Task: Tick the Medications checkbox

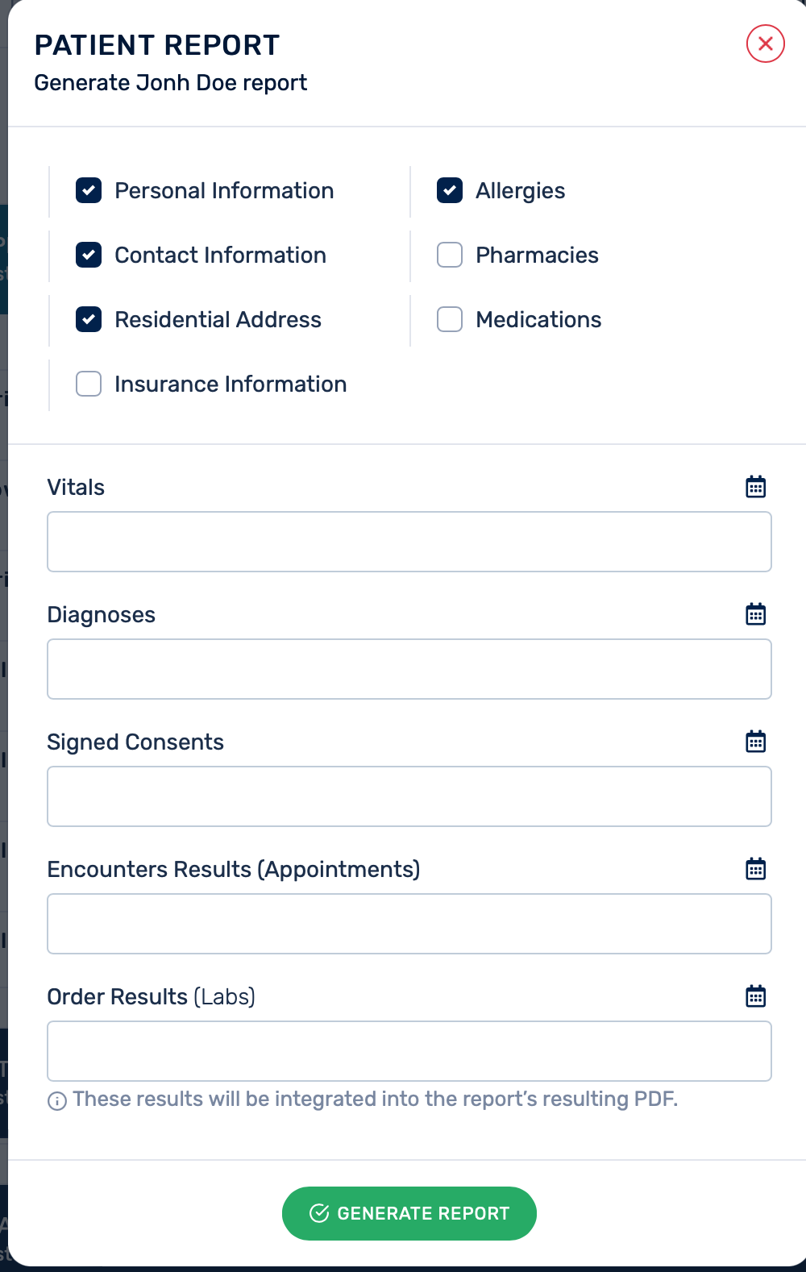Action: (450, 320)
